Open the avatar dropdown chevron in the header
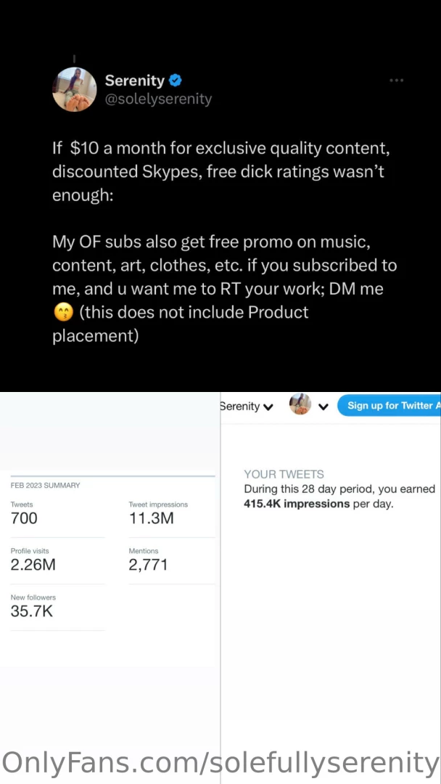The height and width of the screenshot is (784, 441). click(x=323, y=407)
